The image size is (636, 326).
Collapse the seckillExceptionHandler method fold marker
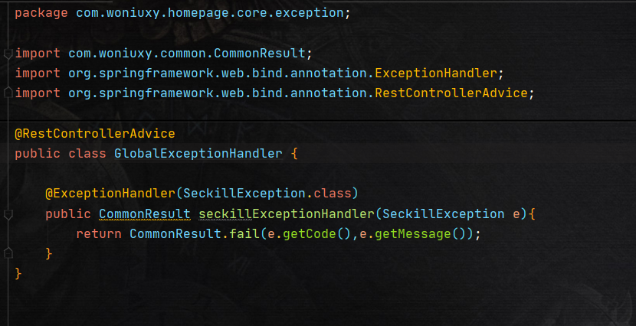pos(8,214)
